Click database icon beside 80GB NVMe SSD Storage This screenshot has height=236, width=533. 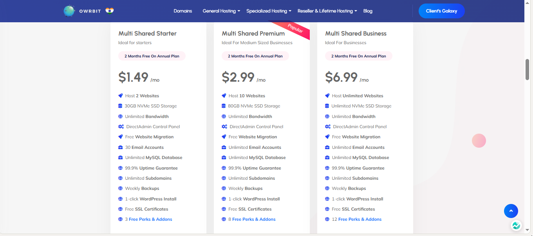(224, 106)
